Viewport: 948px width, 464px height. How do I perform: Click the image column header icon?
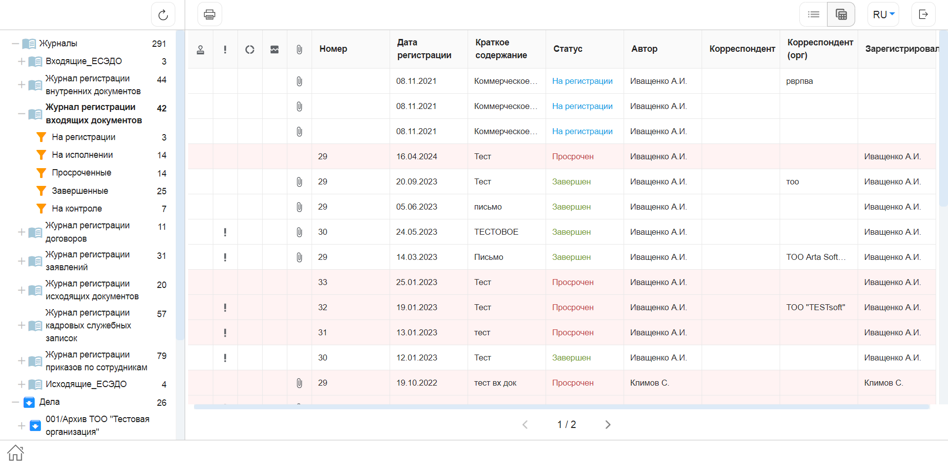[275, 49]
